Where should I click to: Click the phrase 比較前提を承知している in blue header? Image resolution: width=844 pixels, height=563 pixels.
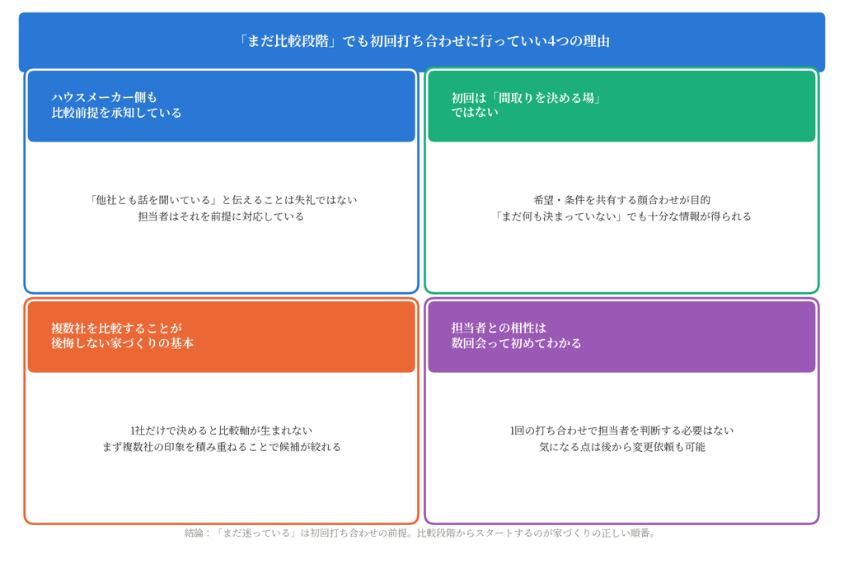[116, 113]
